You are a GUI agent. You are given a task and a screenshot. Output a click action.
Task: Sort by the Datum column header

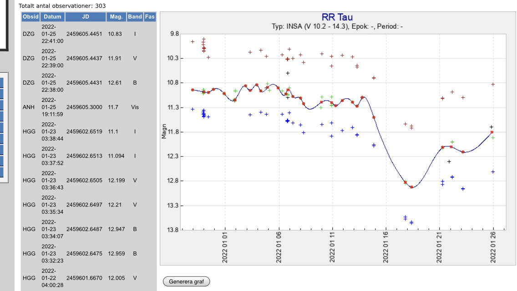click(x=53, y=17)
